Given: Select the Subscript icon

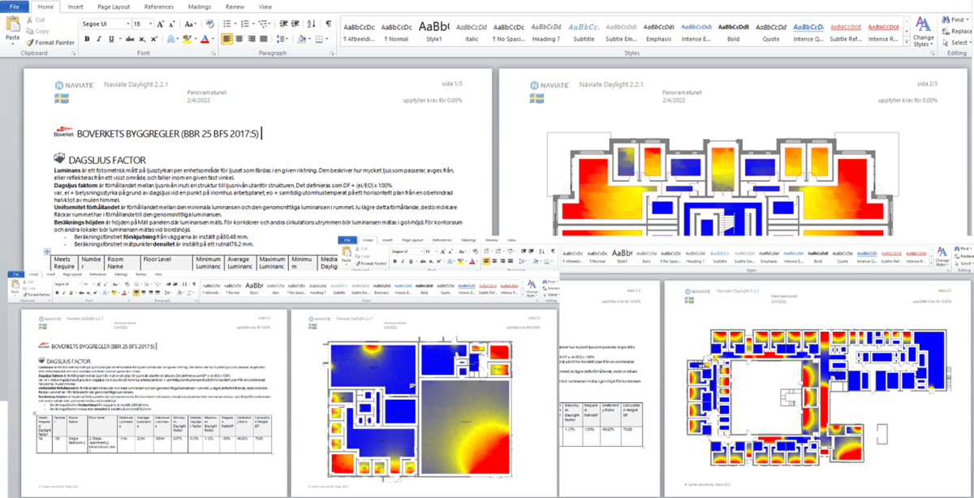Looking at the screenshot, I should pyautogui.click(x=141, y=38).
